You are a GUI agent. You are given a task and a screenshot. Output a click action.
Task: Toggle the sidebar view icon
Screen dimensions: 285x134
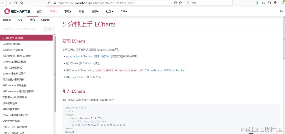click(269, 3)
